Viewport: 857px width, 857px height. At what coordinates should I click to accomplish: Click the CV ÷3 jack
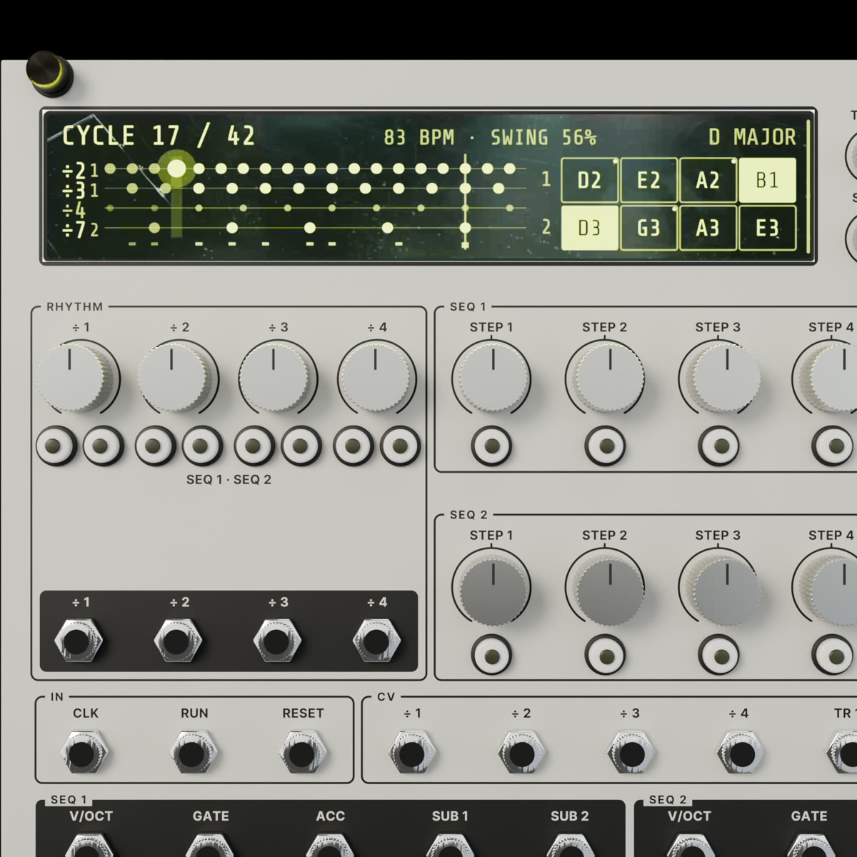click(631, 752)
